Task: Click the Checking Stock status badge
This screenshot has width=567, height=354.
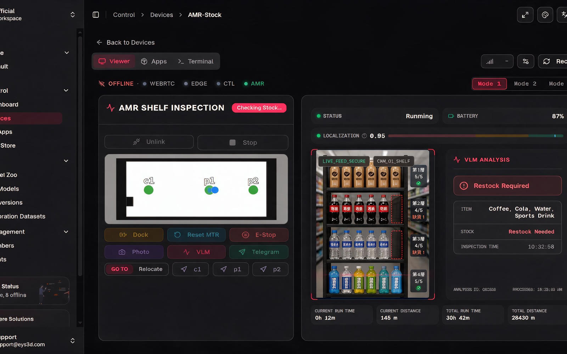Action: pos(259,108)
